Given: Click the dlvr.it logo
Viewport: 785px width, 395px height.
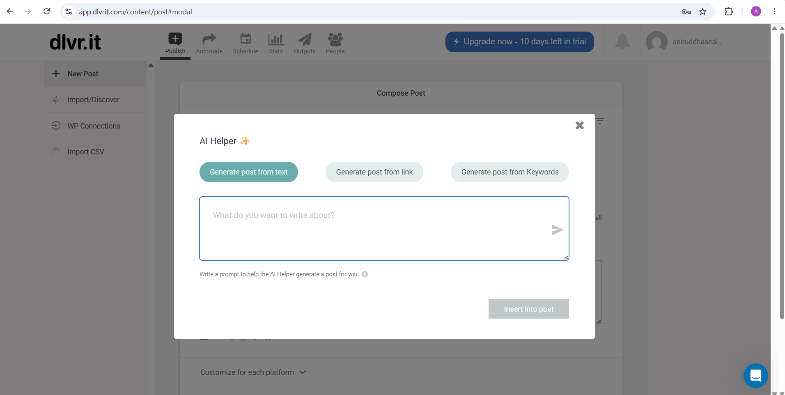Looking at the screenshot, I should (75, 42).
